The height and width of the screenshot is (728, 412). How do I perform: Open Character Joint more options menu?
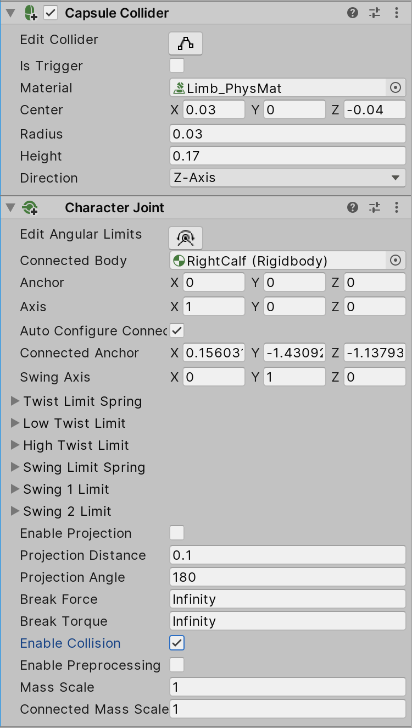pyautogui.click(x=397, y=207)
